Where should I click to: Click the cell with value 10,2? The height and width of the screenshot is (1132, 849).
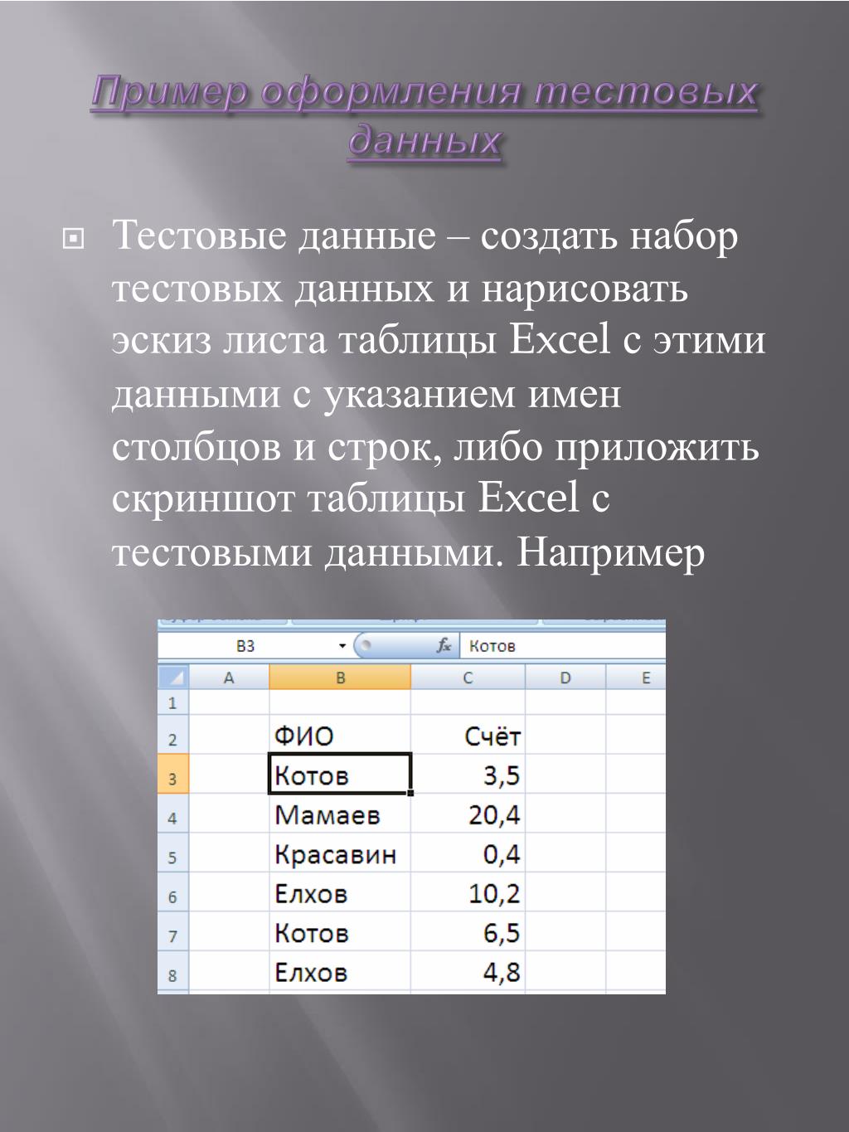pyautogui.click(x=468, y=892)
